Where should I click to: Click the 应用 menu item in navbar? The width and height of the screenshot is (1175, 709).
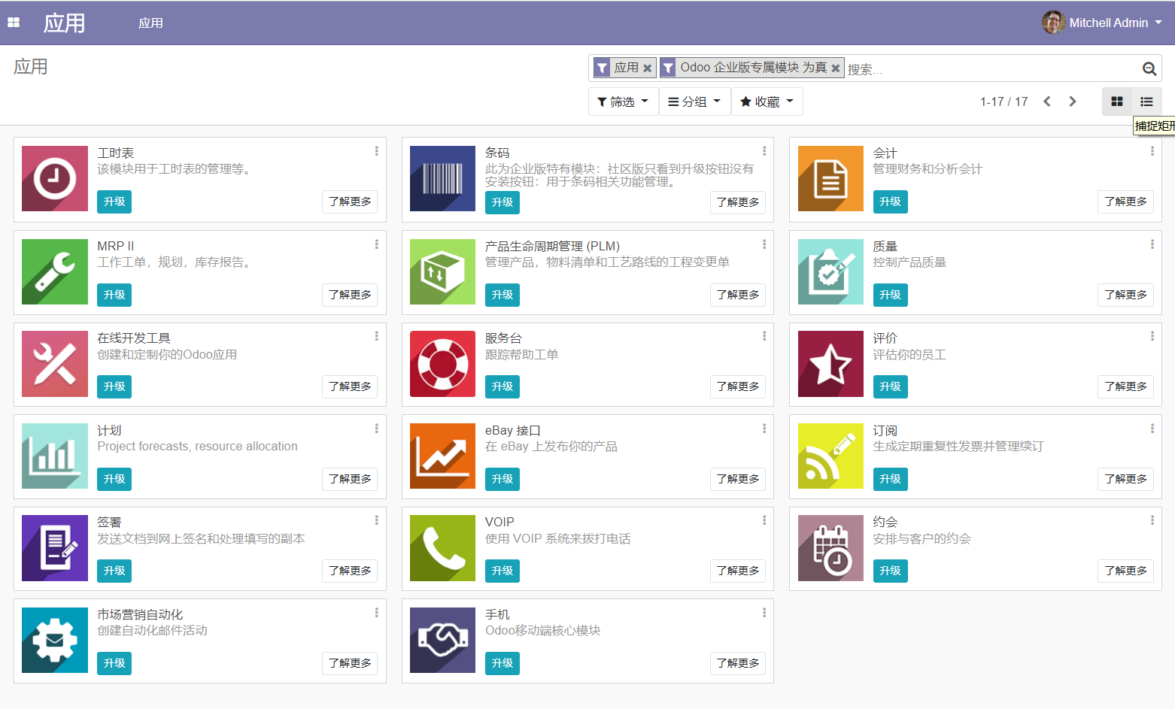click(150, 23)
